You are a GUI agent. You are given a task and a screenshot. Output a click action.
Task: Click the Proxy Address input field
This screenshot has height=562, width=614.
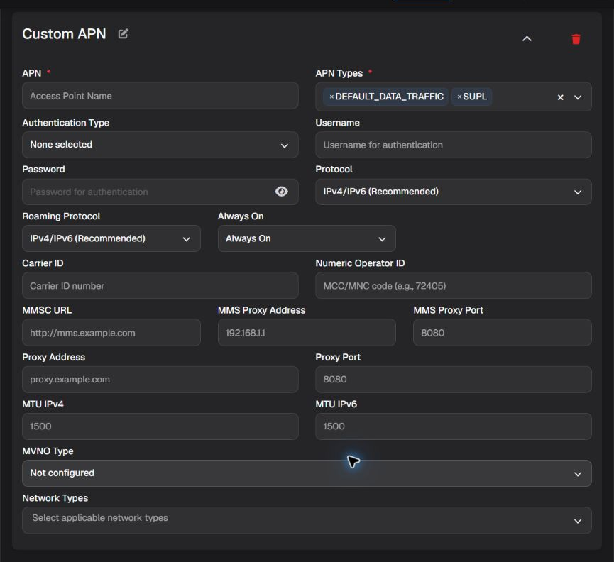coord(160,380)
